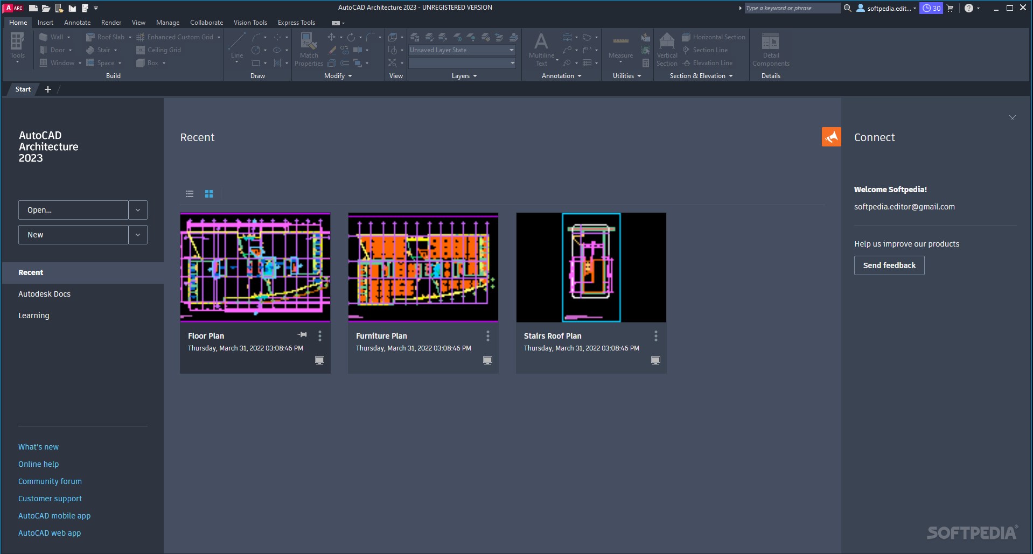Click the Elevation Line tool
This screenshot has width=1033, height=554.
[x=707, y=63]
